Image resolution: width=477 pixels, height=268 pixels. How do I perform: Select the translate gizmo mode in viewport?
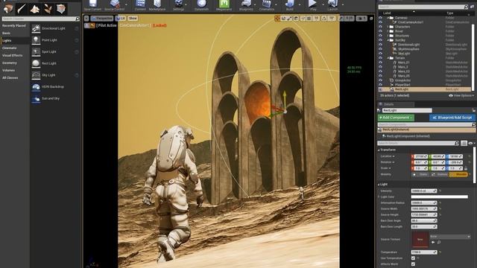point(277,19)
